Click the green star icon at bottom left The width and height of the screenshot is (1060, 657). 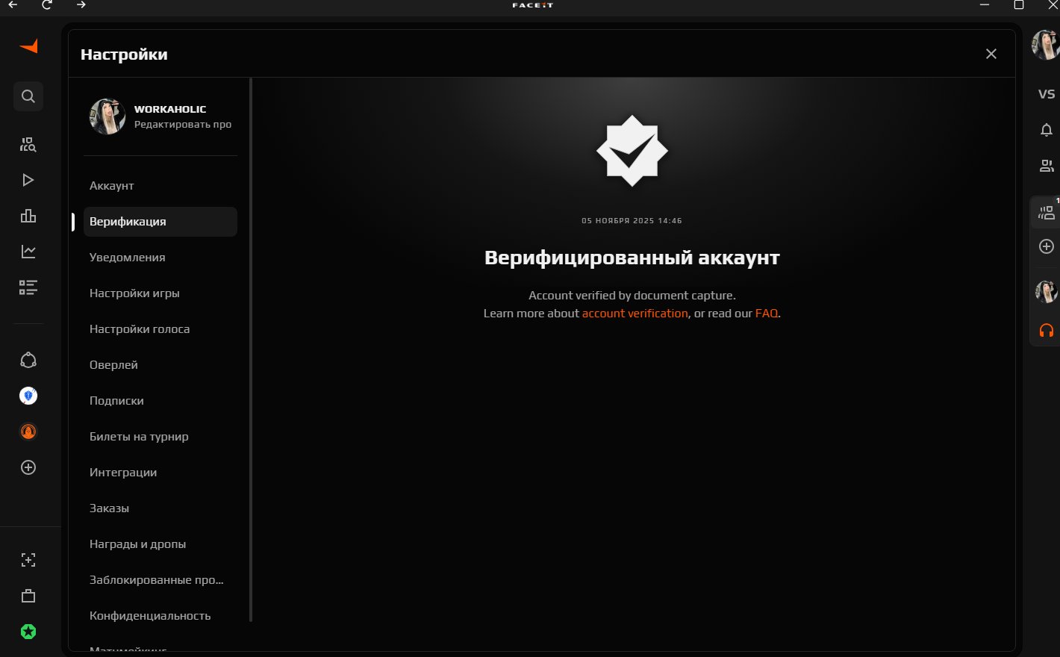[28, 632]
